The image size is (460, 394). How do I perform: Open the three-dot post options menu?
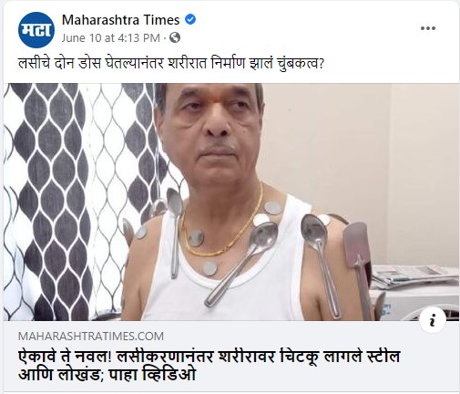428,28
